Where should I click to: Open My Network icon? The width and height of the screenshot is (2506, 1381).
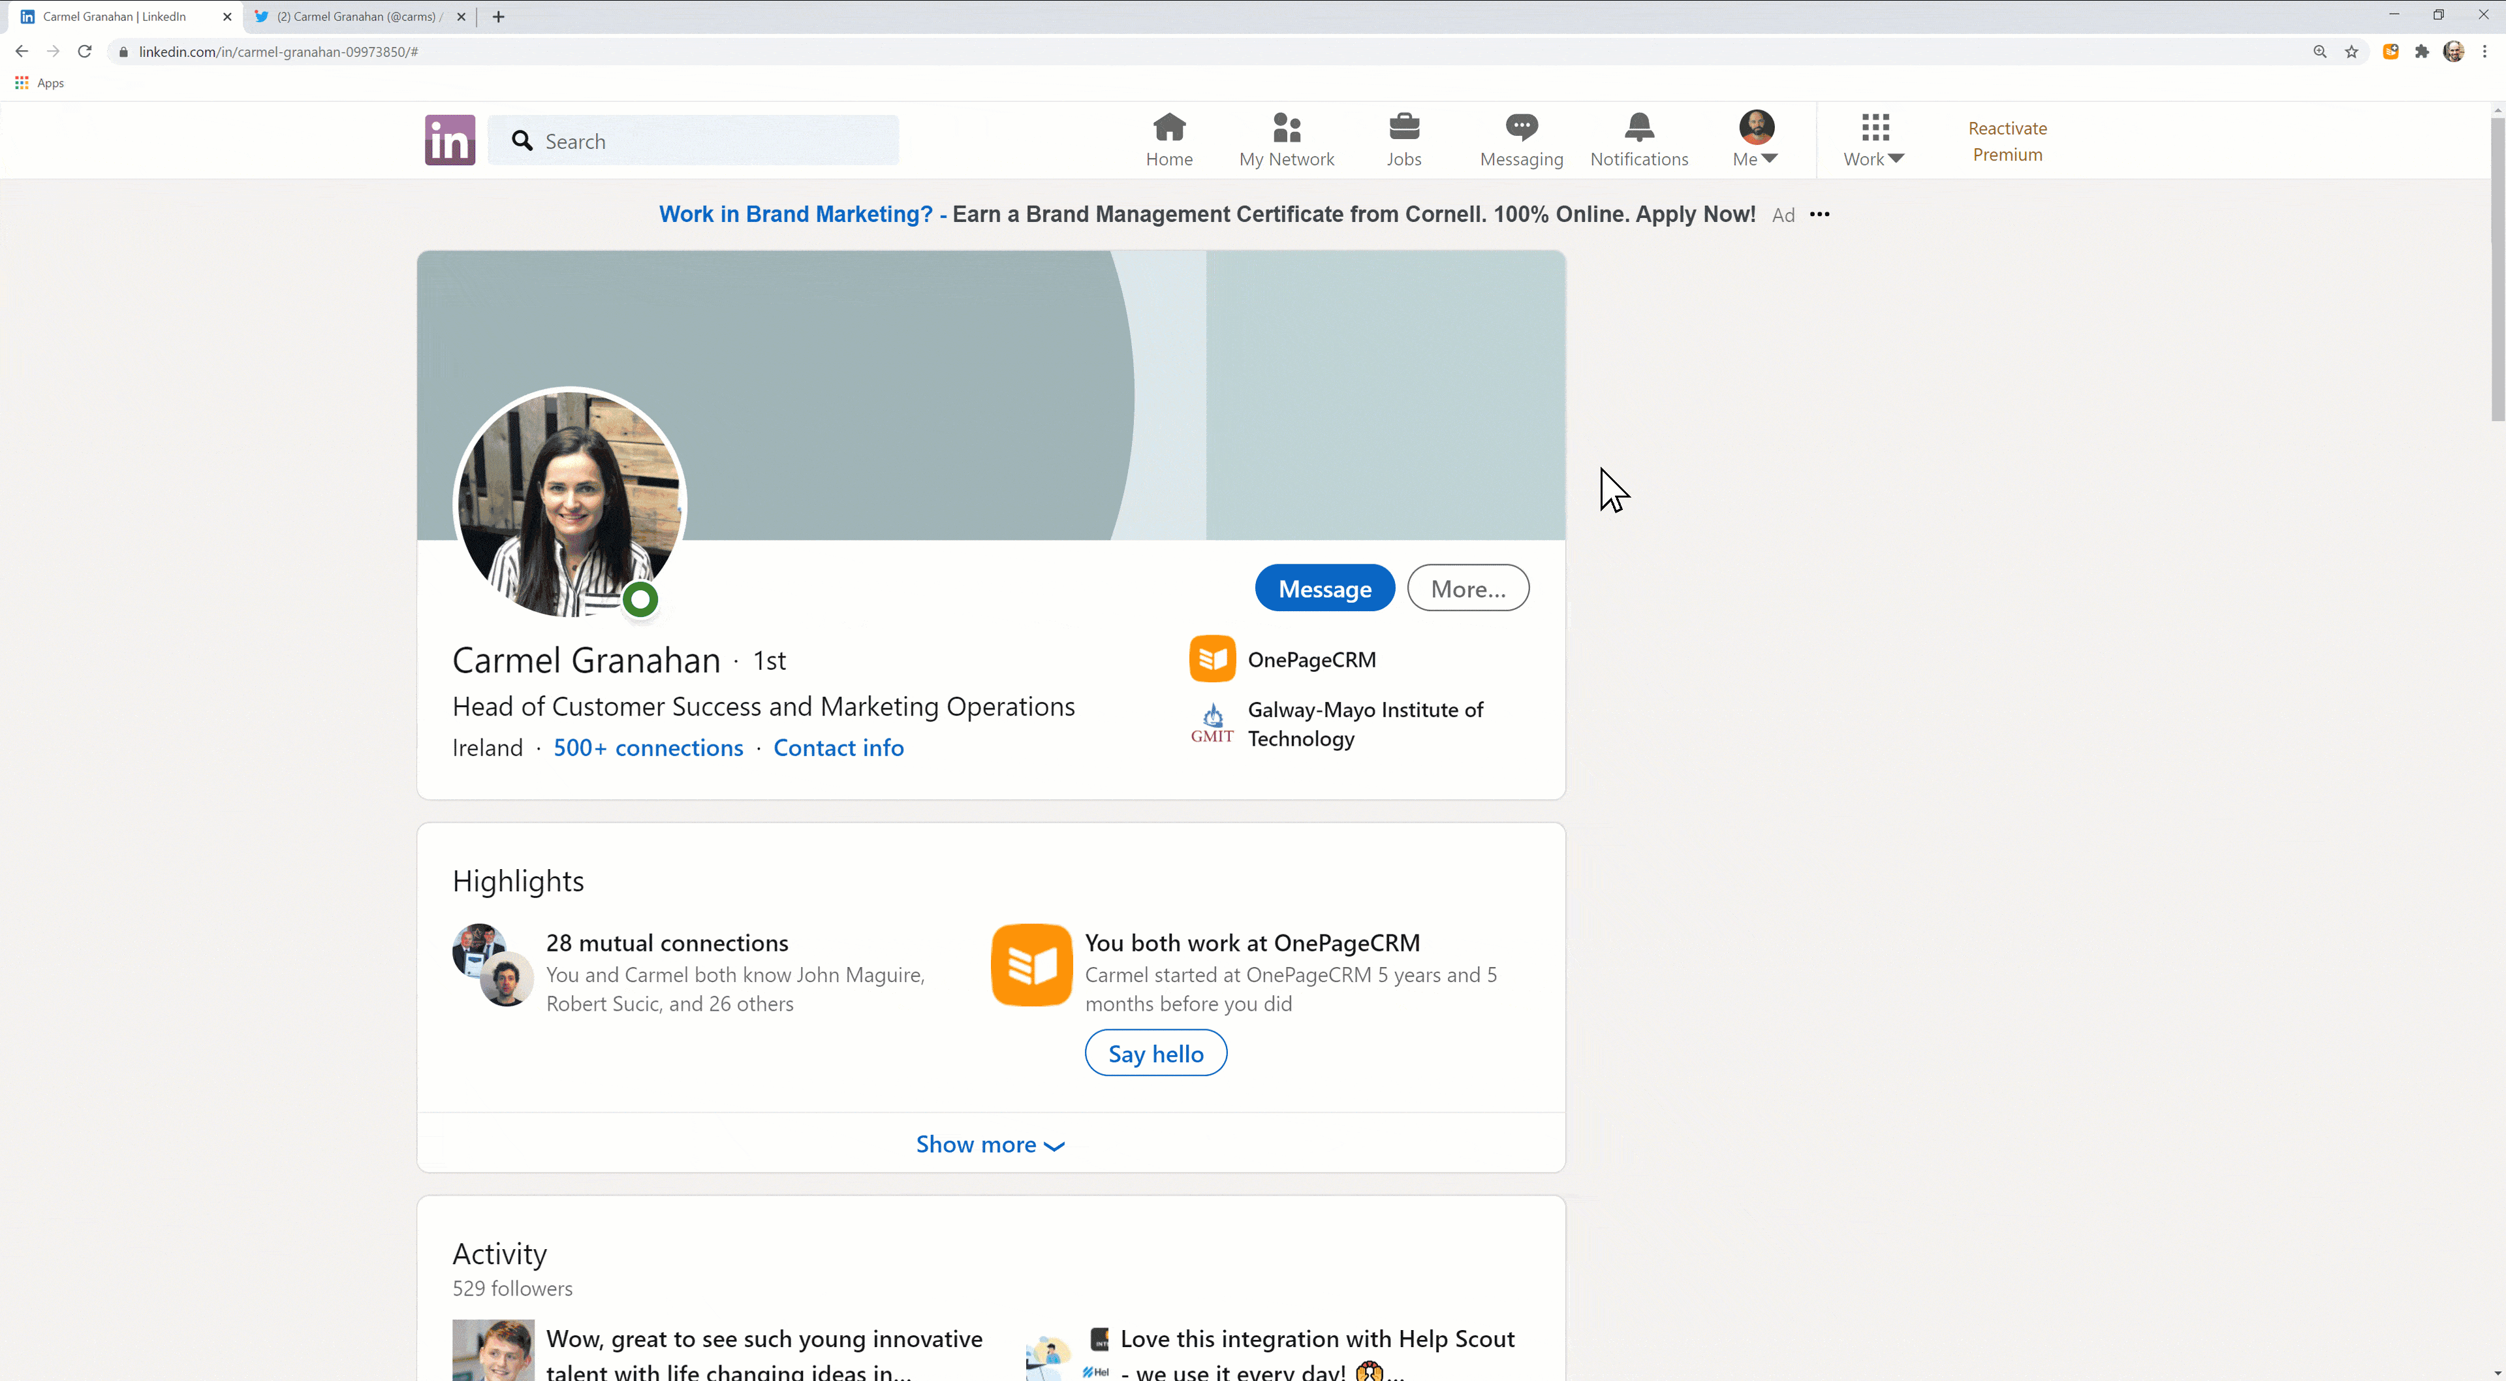[x=1286, y=140]
